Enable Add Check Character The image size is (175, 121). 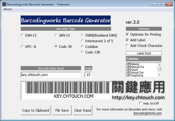(127, 45)
